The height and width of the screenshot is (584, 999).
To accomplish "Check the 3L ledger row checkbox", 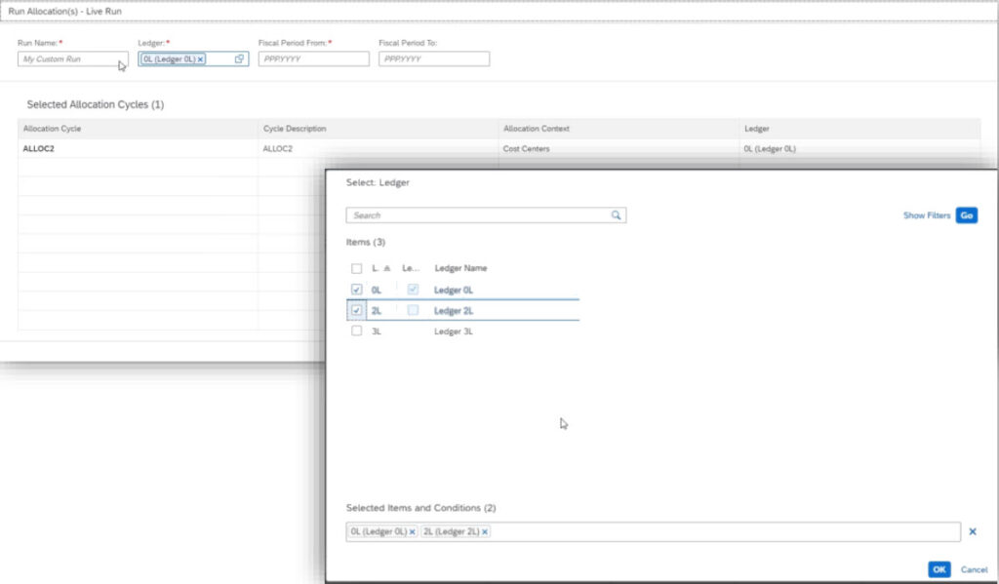I will pos(356,331).
